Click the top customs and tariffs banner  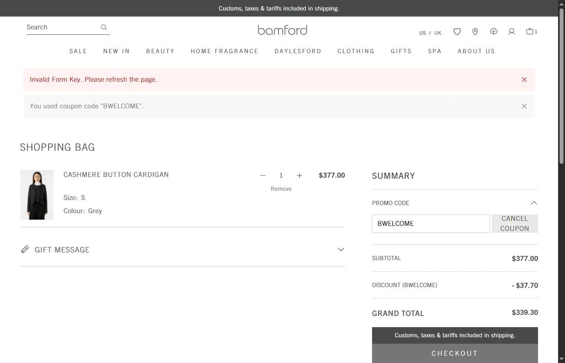point(279,8)
